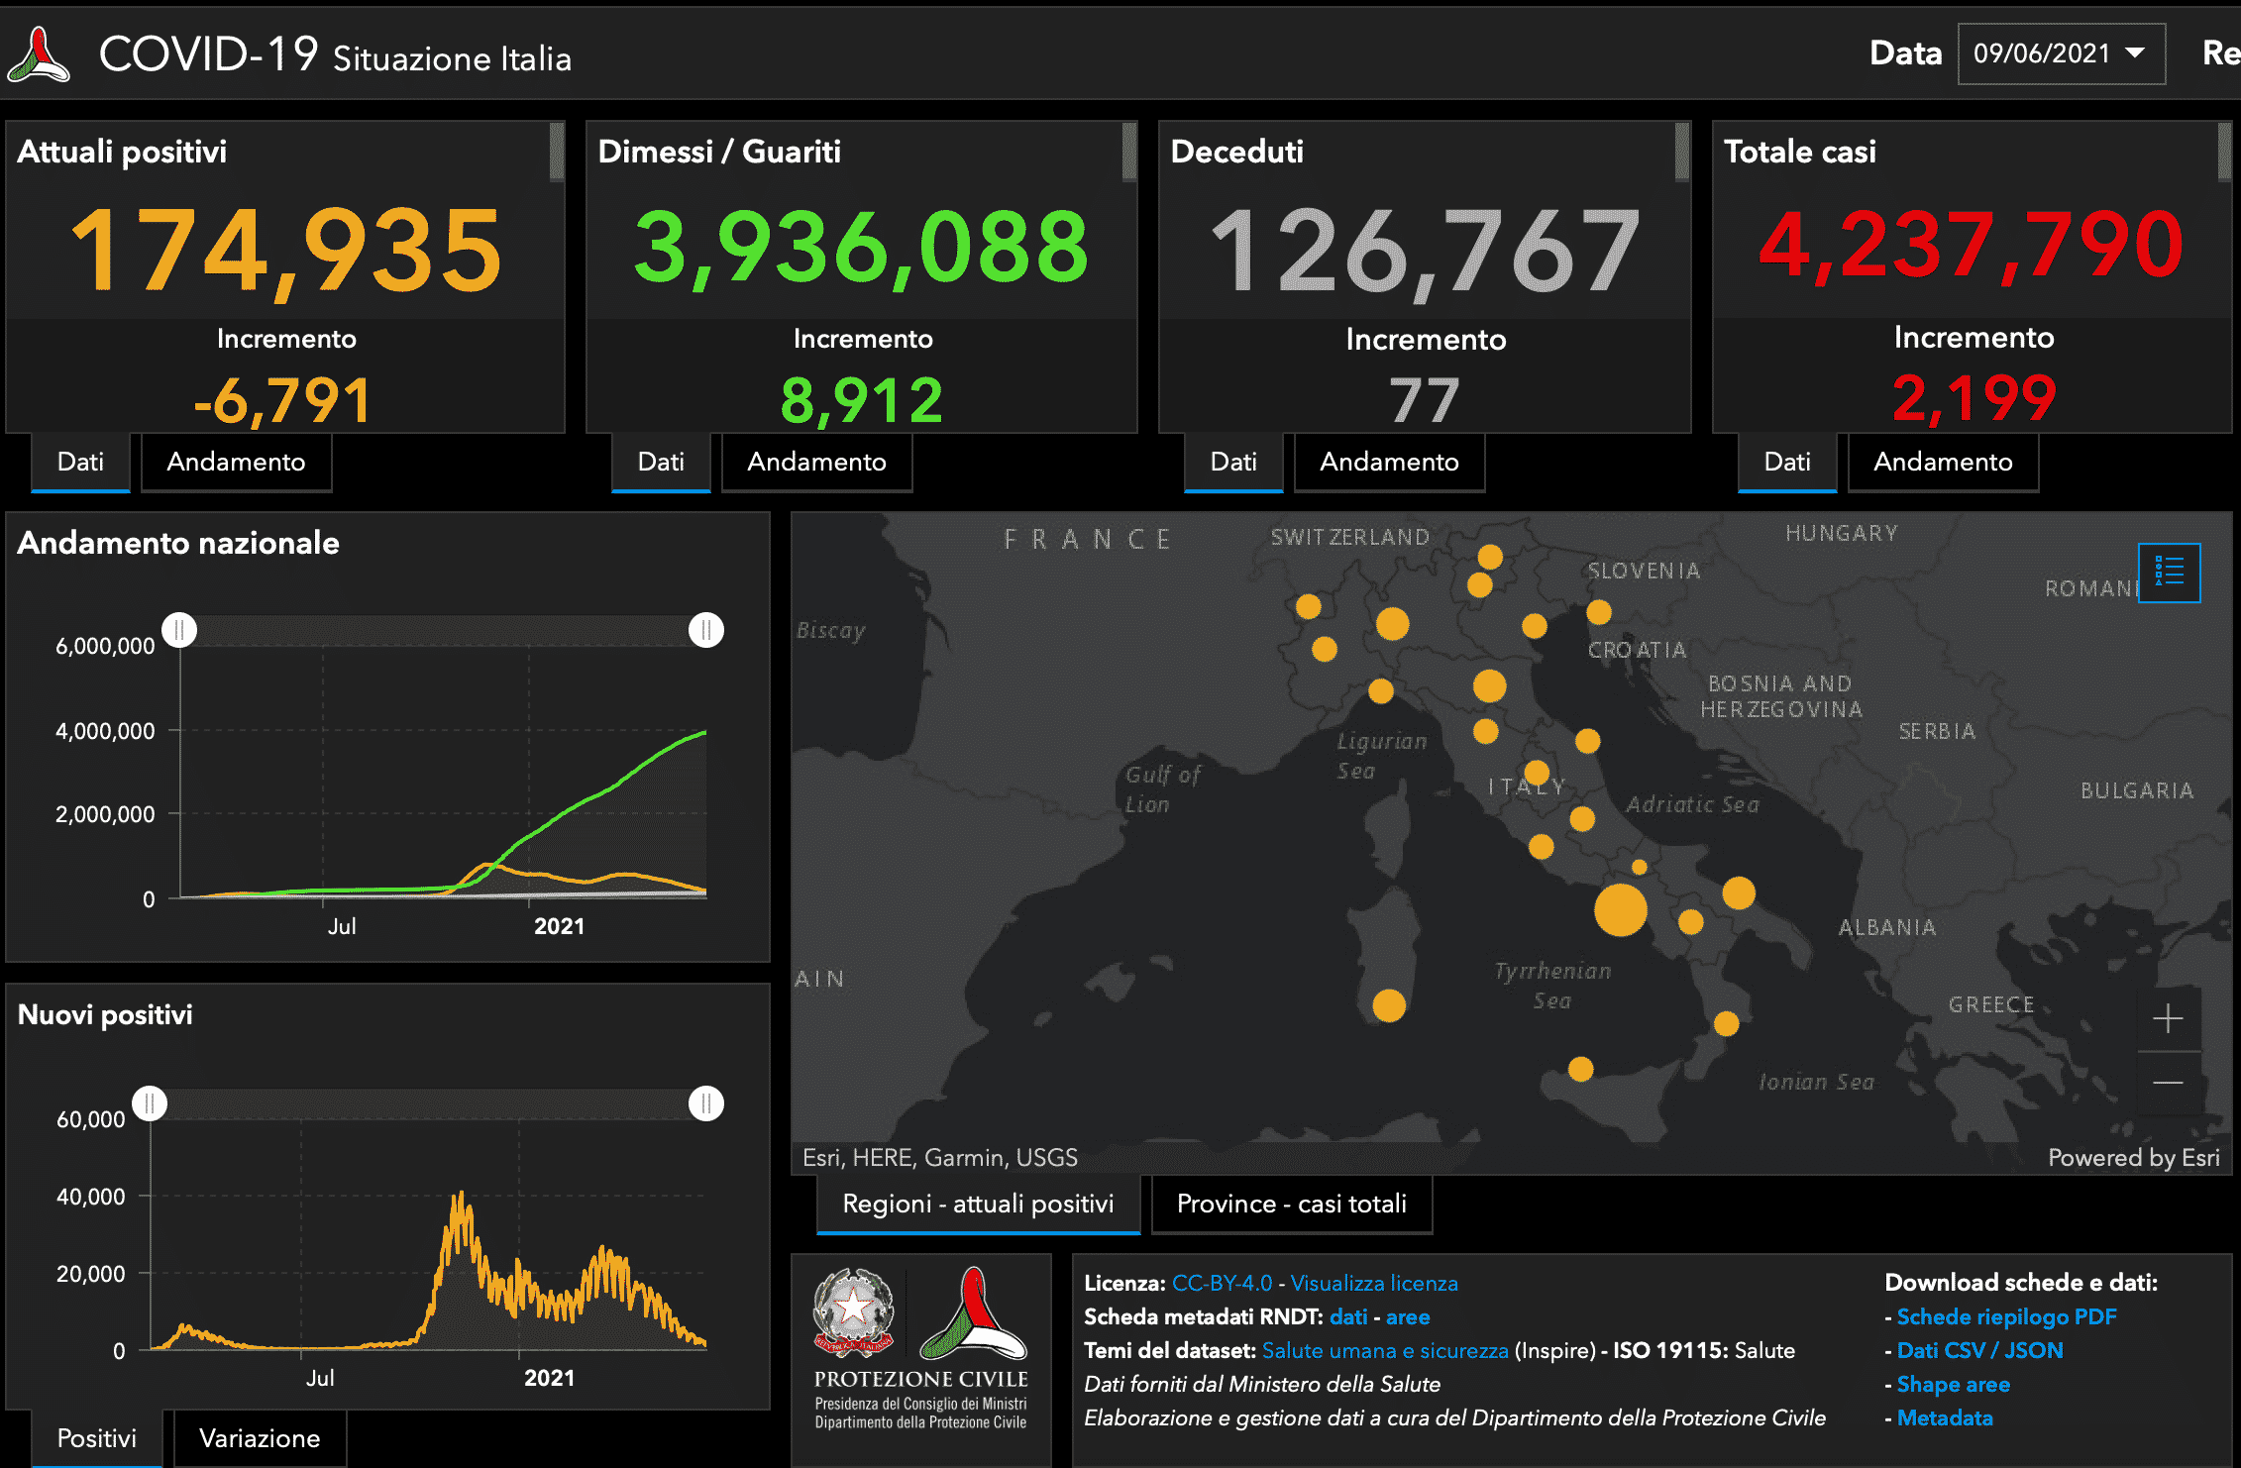Select Positivi tab below Nuovi positivi chart

pos(97,1438)
